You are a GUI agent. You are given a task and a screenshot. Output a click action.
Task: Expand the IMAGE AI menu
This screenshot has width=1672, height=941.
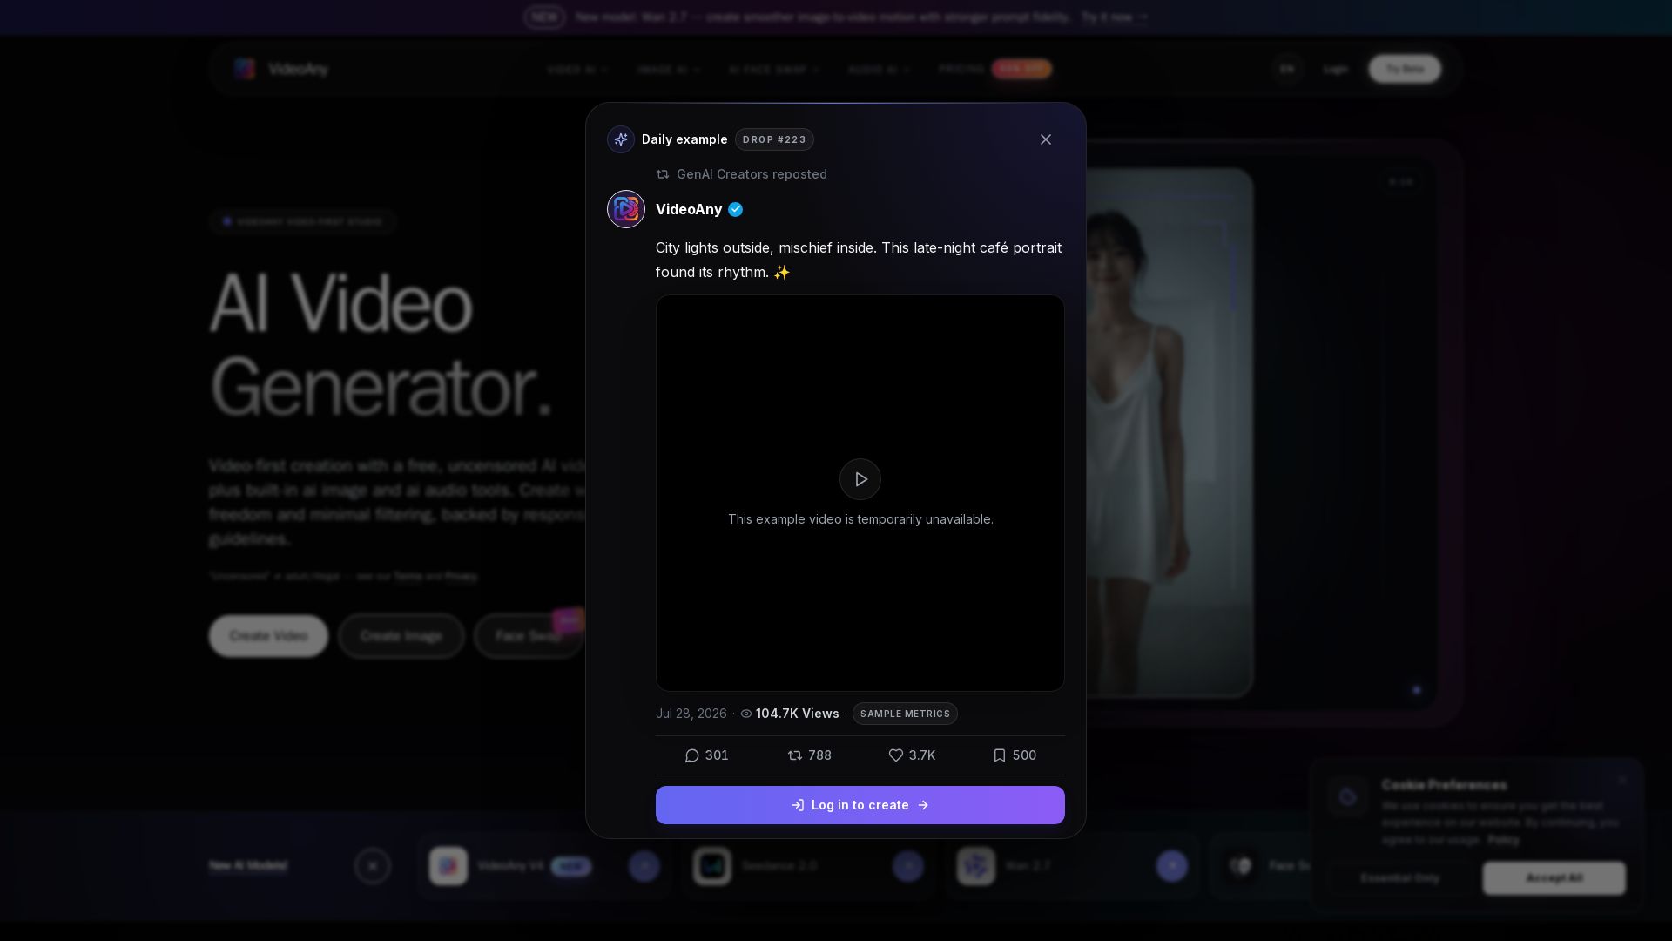click(x=669, y=69)
